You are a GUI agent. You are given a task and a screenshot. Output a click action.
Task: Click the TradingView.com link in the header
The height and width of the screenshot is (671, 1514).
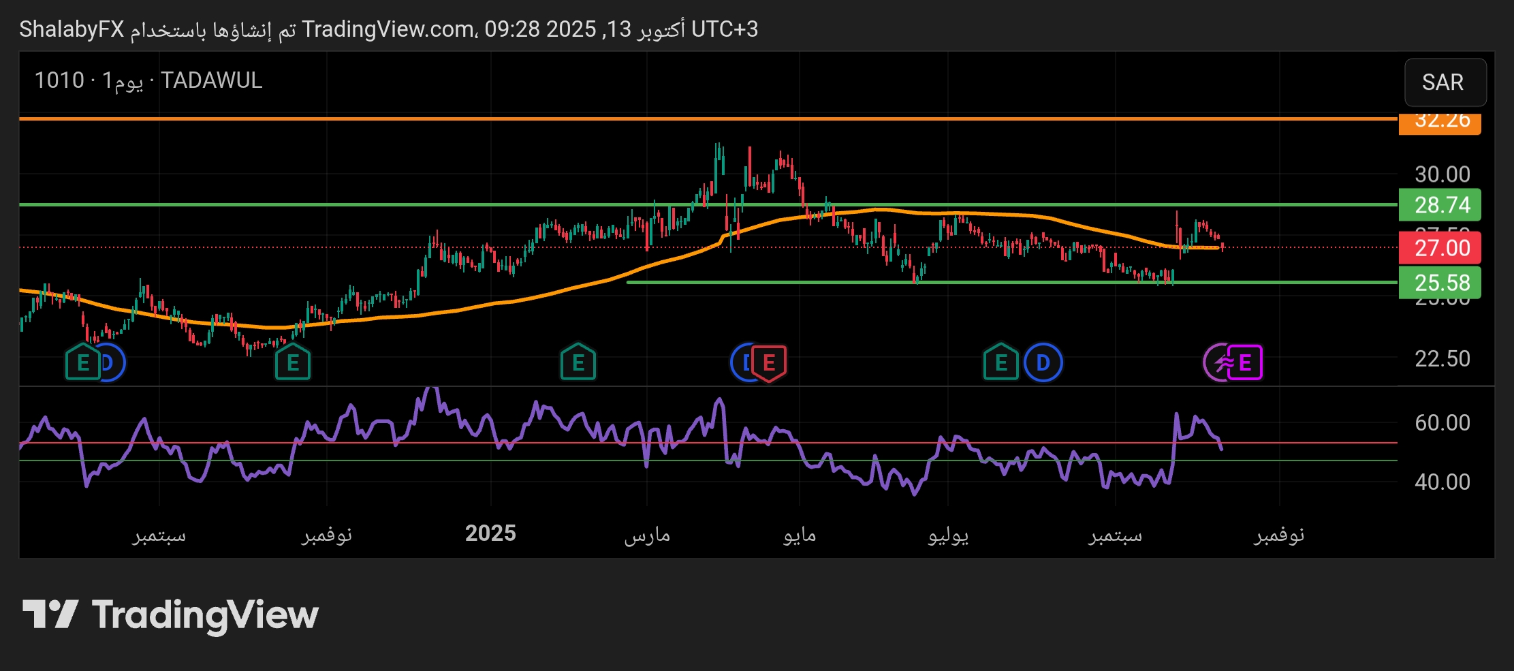coord(388,29)
